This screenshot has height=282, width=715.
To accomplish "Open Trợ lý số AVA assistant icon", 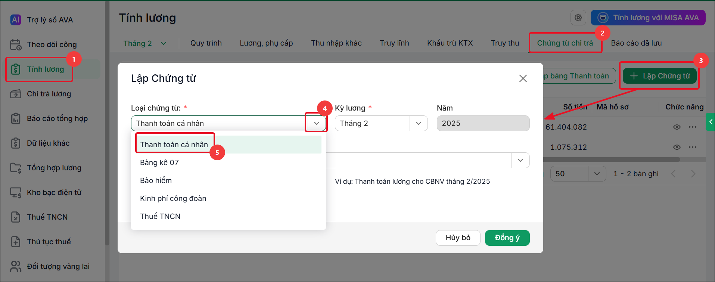I will 16,20.
